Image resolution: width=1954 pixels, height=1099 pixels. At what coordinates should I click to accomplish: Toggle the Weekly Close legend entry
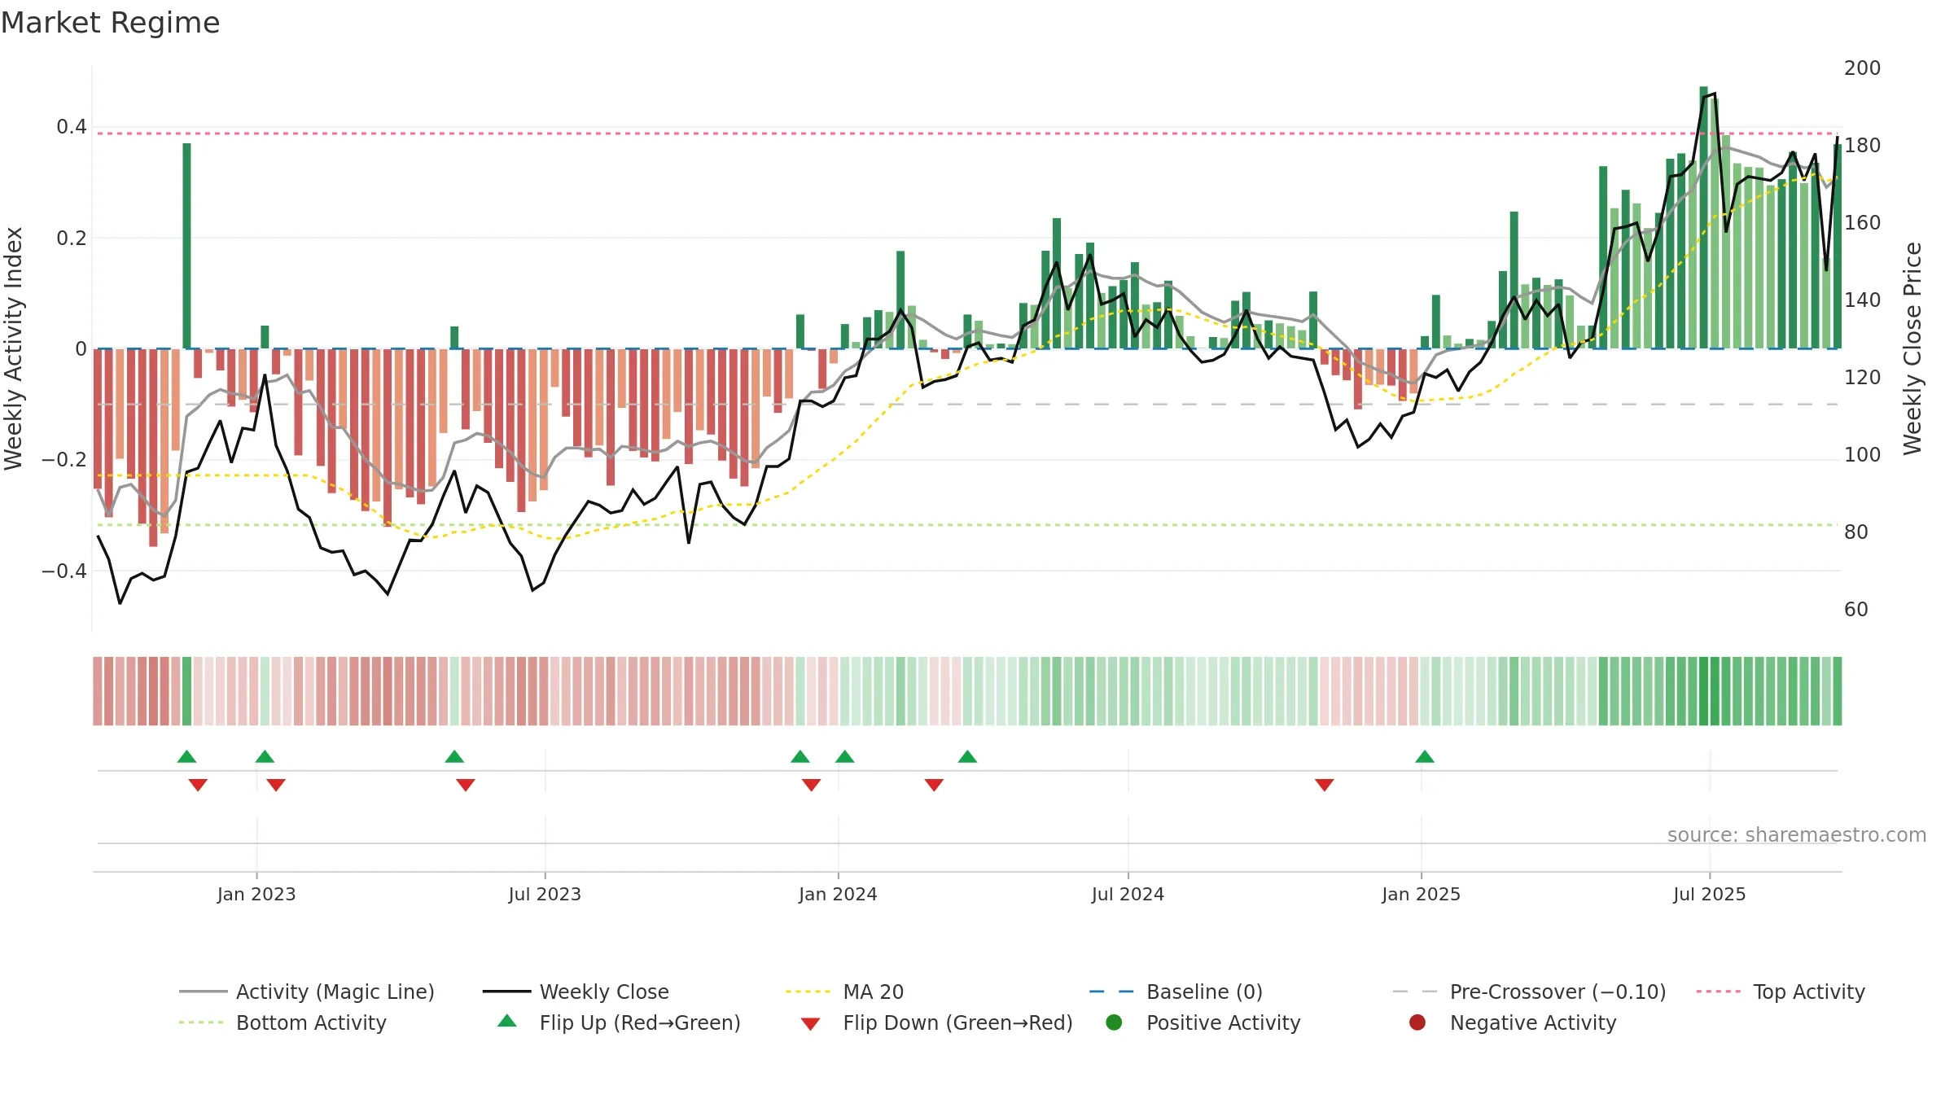pos(576,992)
